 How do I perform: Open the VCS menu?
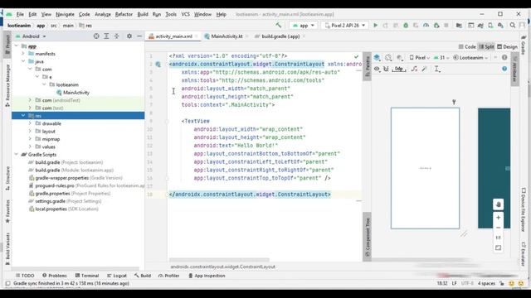185,14
